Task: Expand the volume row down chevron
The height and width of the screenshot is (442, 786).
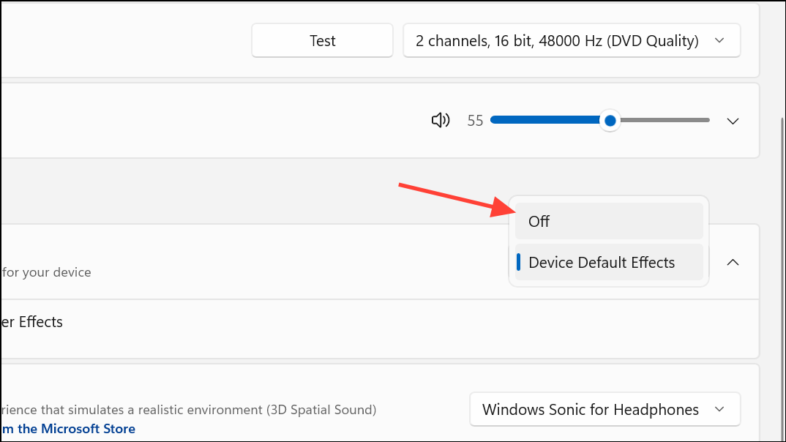Action: (x=733, y=121)
